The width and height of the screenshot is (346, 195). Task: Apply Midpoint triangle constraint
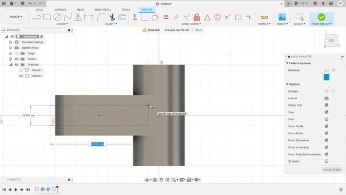207,17
